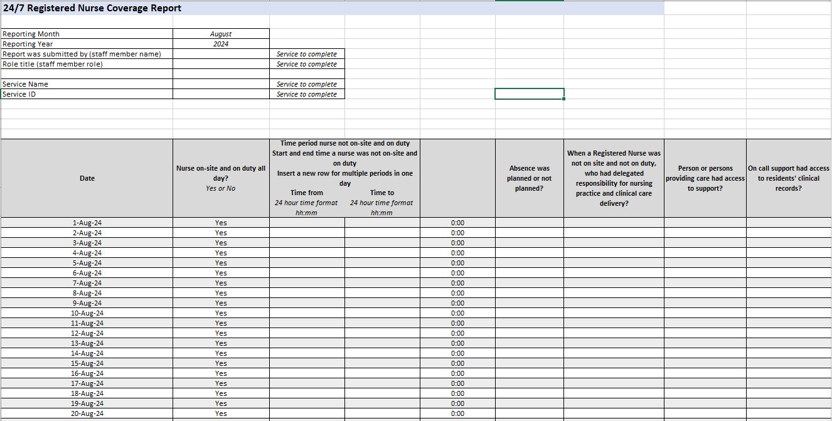Image resolution: width=832 pixels, height=421 pixels.
Task: Select the Yes value for 10-Aug-24
Action: coord(221,313)
